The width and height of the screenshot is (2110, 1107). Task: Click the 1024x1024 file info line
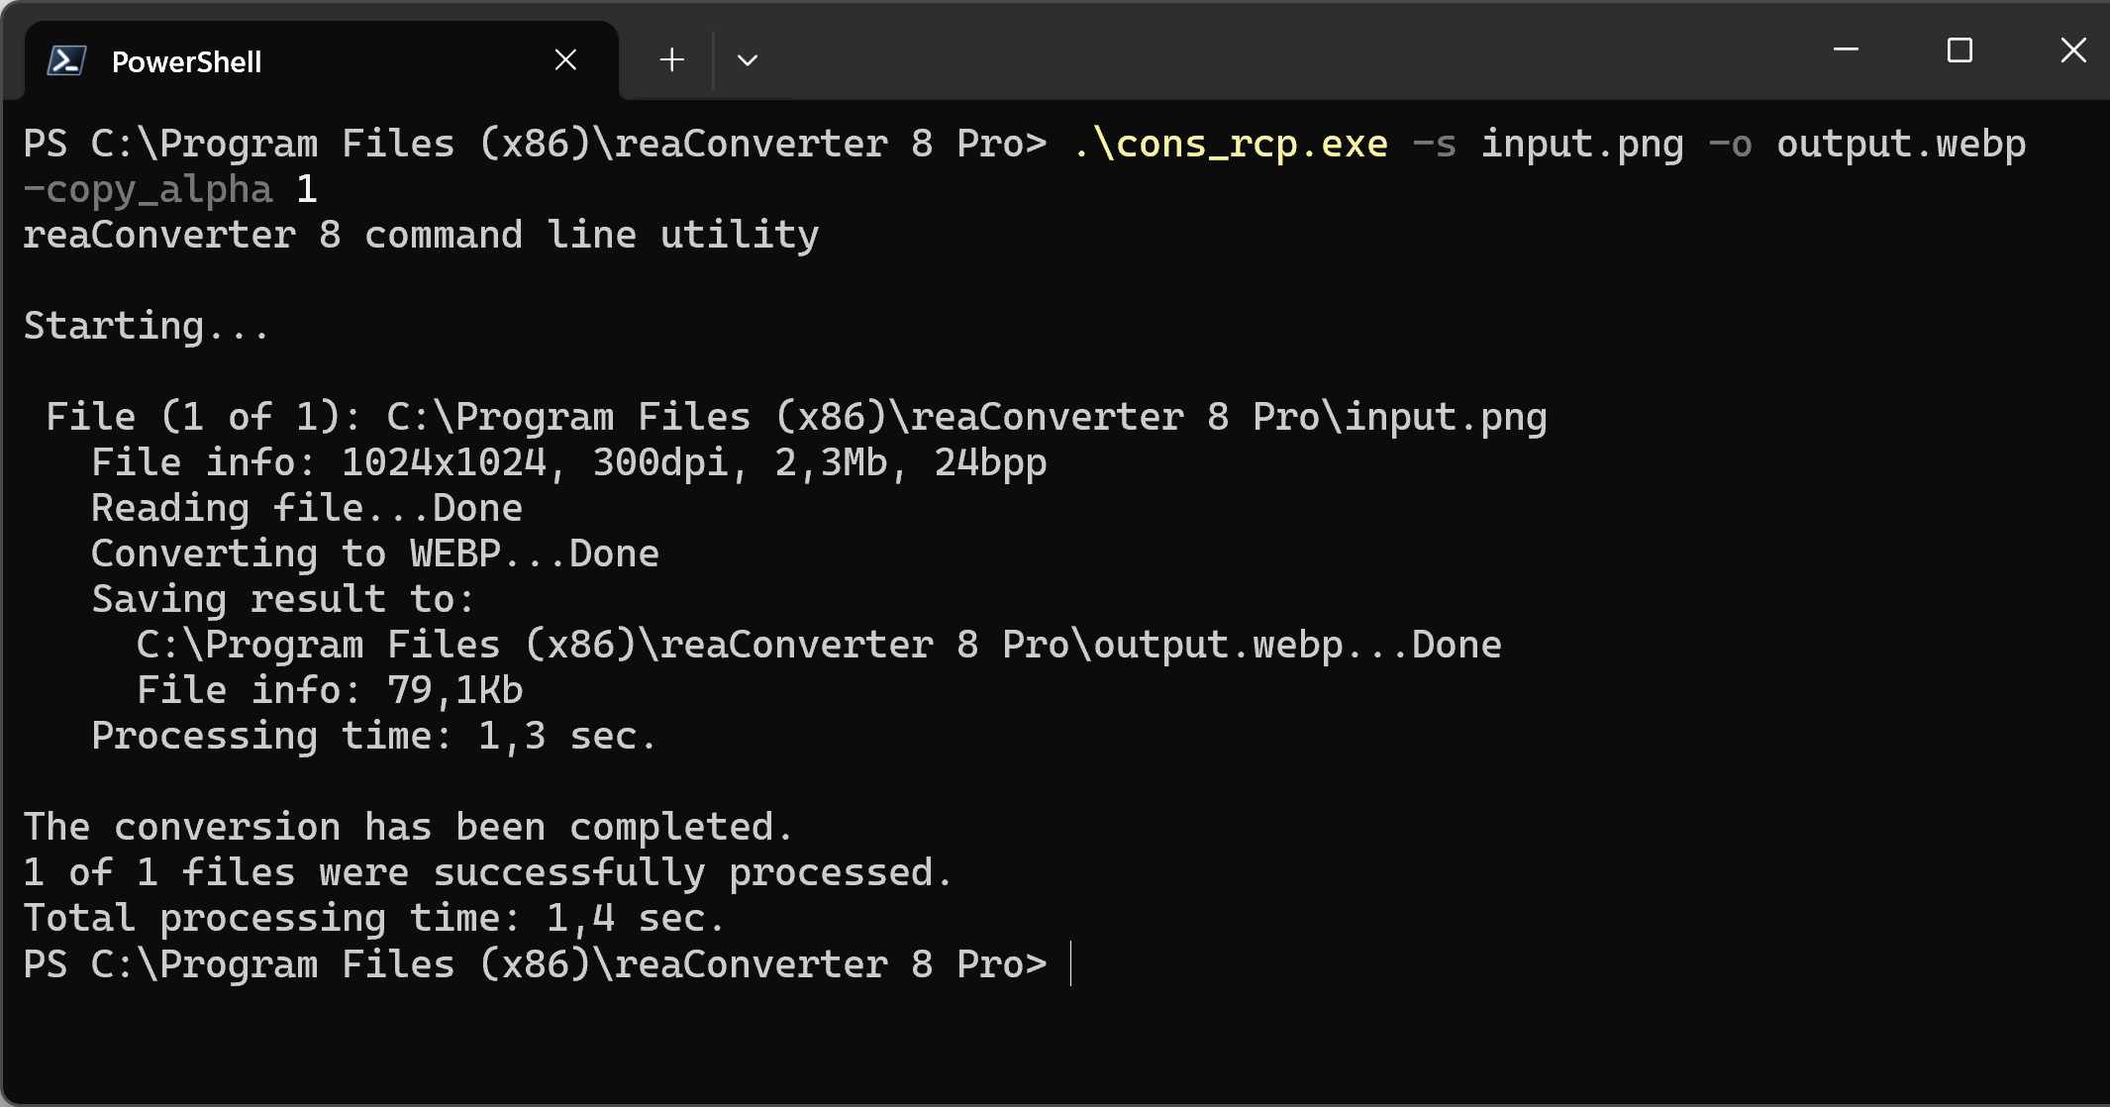tap(568, 463)
